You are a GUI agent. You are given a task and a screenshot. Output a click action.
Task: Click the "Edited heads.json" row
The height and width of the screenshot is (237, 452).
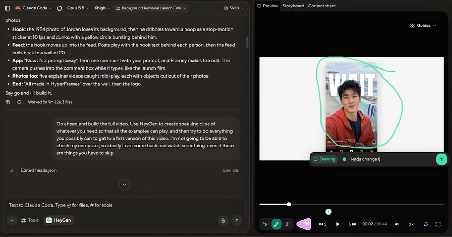point(123,170)
